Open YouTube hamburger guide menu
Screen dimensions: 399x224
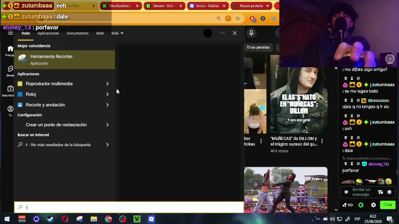[10, 33]
